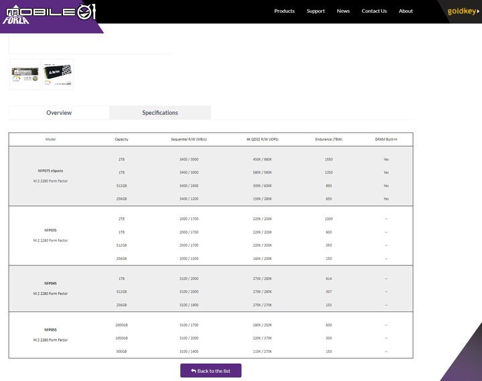Screen dimensions: 482x381
Task: Select the first SSD product thumbnail
Action: click(x=25, y=74)
